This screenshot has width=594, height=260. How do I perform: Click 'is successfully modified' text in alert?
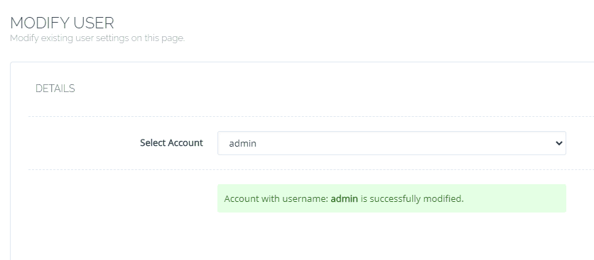[412, 199]
